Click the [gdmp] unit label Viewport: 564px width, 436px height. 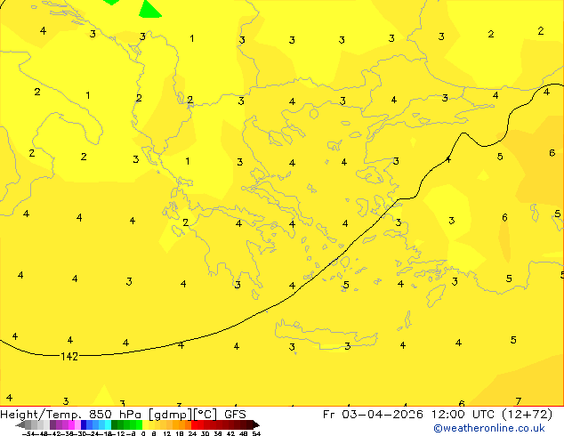point(171,415)
